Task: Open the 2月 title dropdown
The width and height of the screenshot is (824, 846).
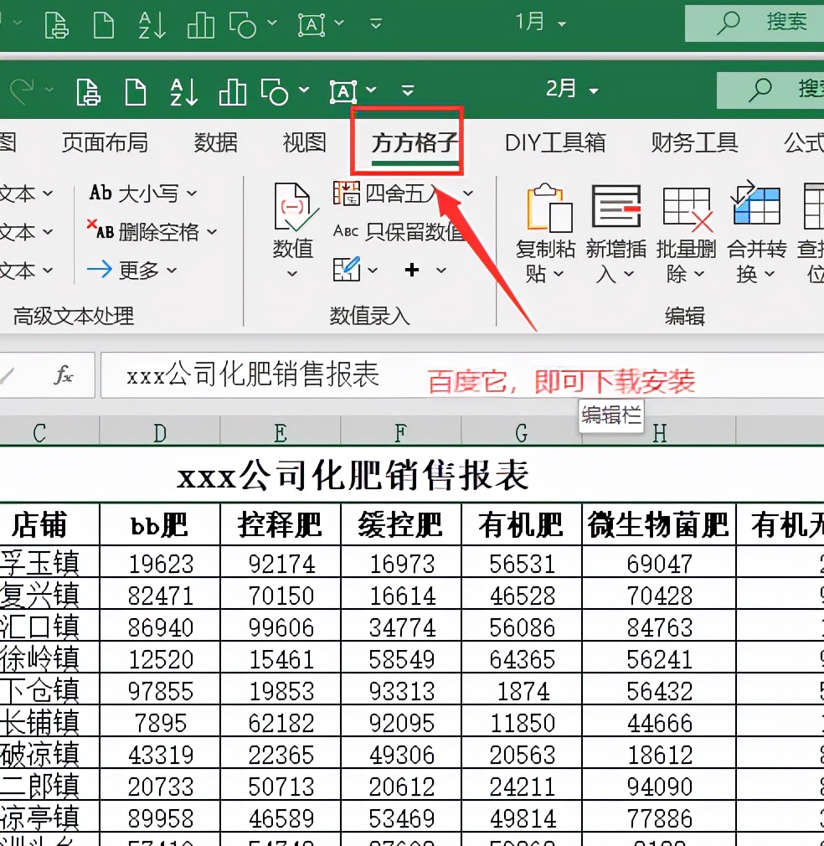Action: coord(594,90)
